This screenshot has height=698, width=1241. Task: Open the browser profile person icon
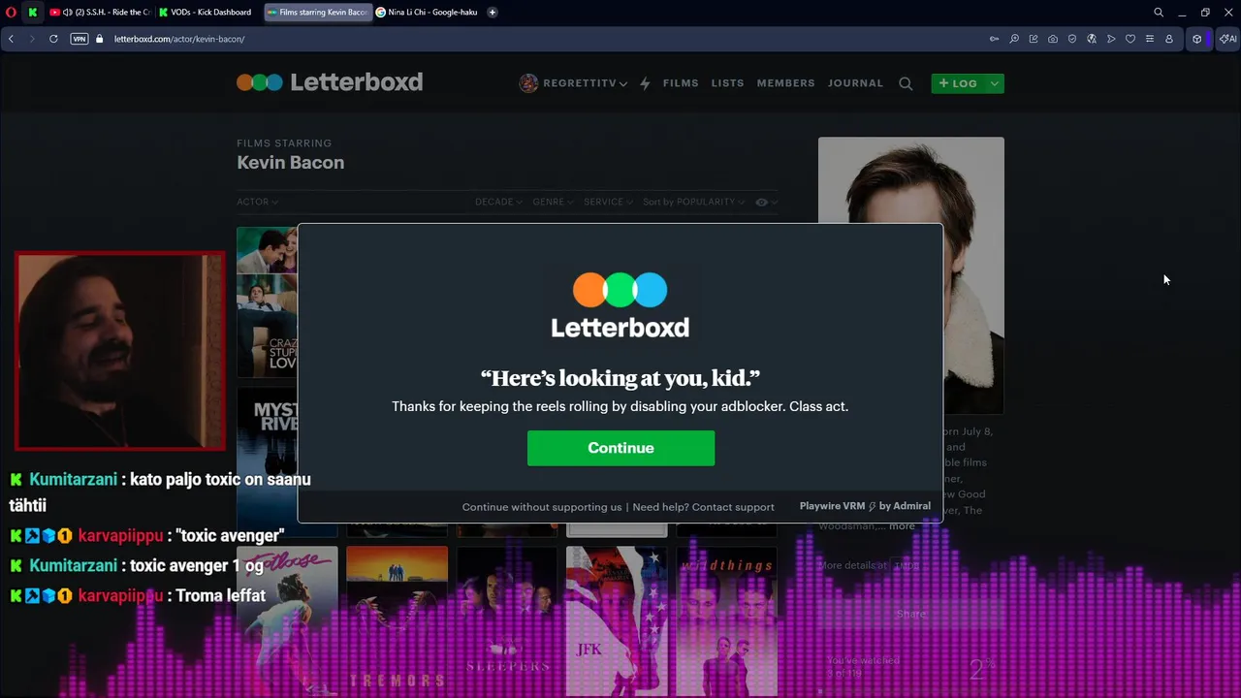[x=1169, y=39]
